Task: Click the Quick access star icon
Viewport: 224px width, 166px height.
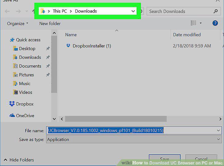Action: [12, 40]
